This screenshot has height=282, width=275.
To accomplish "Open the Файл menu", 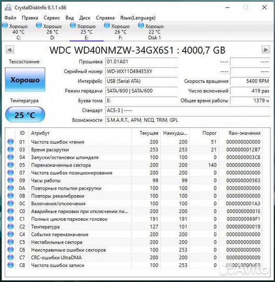I will point(10,18).
